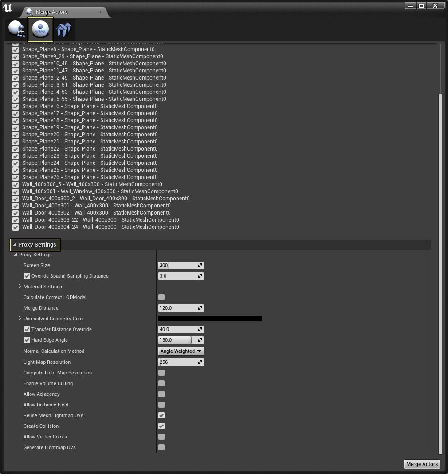The width and height of the screenshot is (448, 474).
Task: Click the Unresolved Geometry Color swatch
Action: [209, 319]
